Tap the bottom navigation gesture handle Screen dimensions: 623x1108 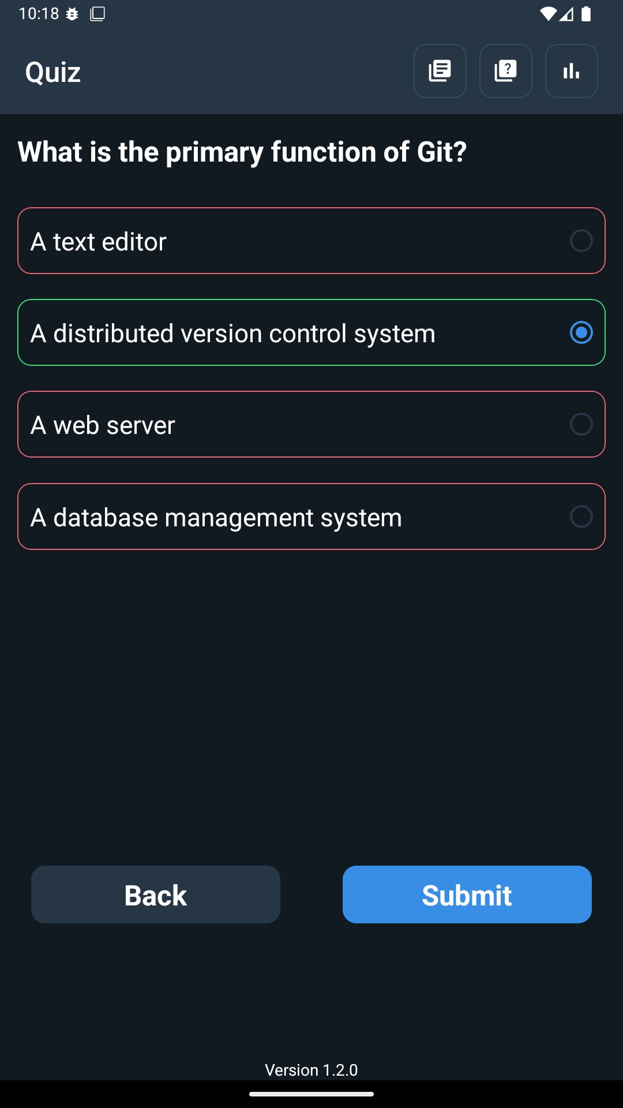pos(311,1094)
